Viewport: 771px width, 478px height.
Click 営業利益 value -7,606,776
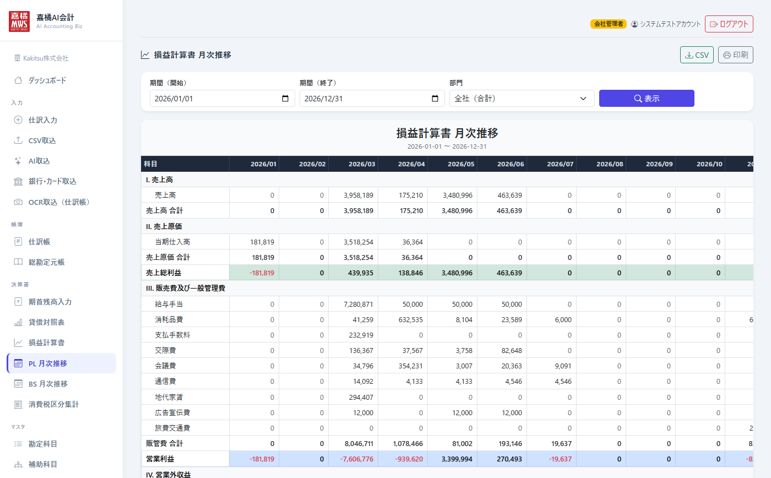click(x=356, y=459)
